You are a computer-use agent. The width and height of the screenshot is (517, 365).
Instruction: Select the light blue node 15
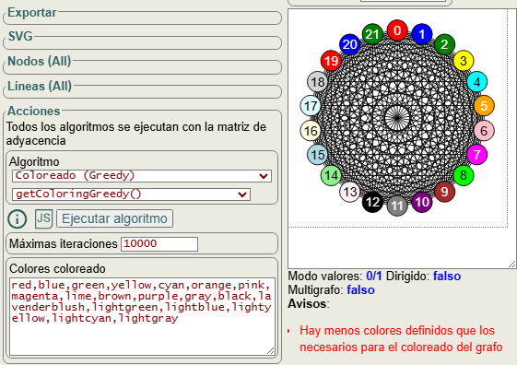click(x=318, y=154)
